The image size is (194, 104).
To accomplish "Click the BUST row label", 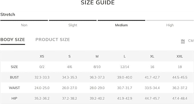I will 14,77.
